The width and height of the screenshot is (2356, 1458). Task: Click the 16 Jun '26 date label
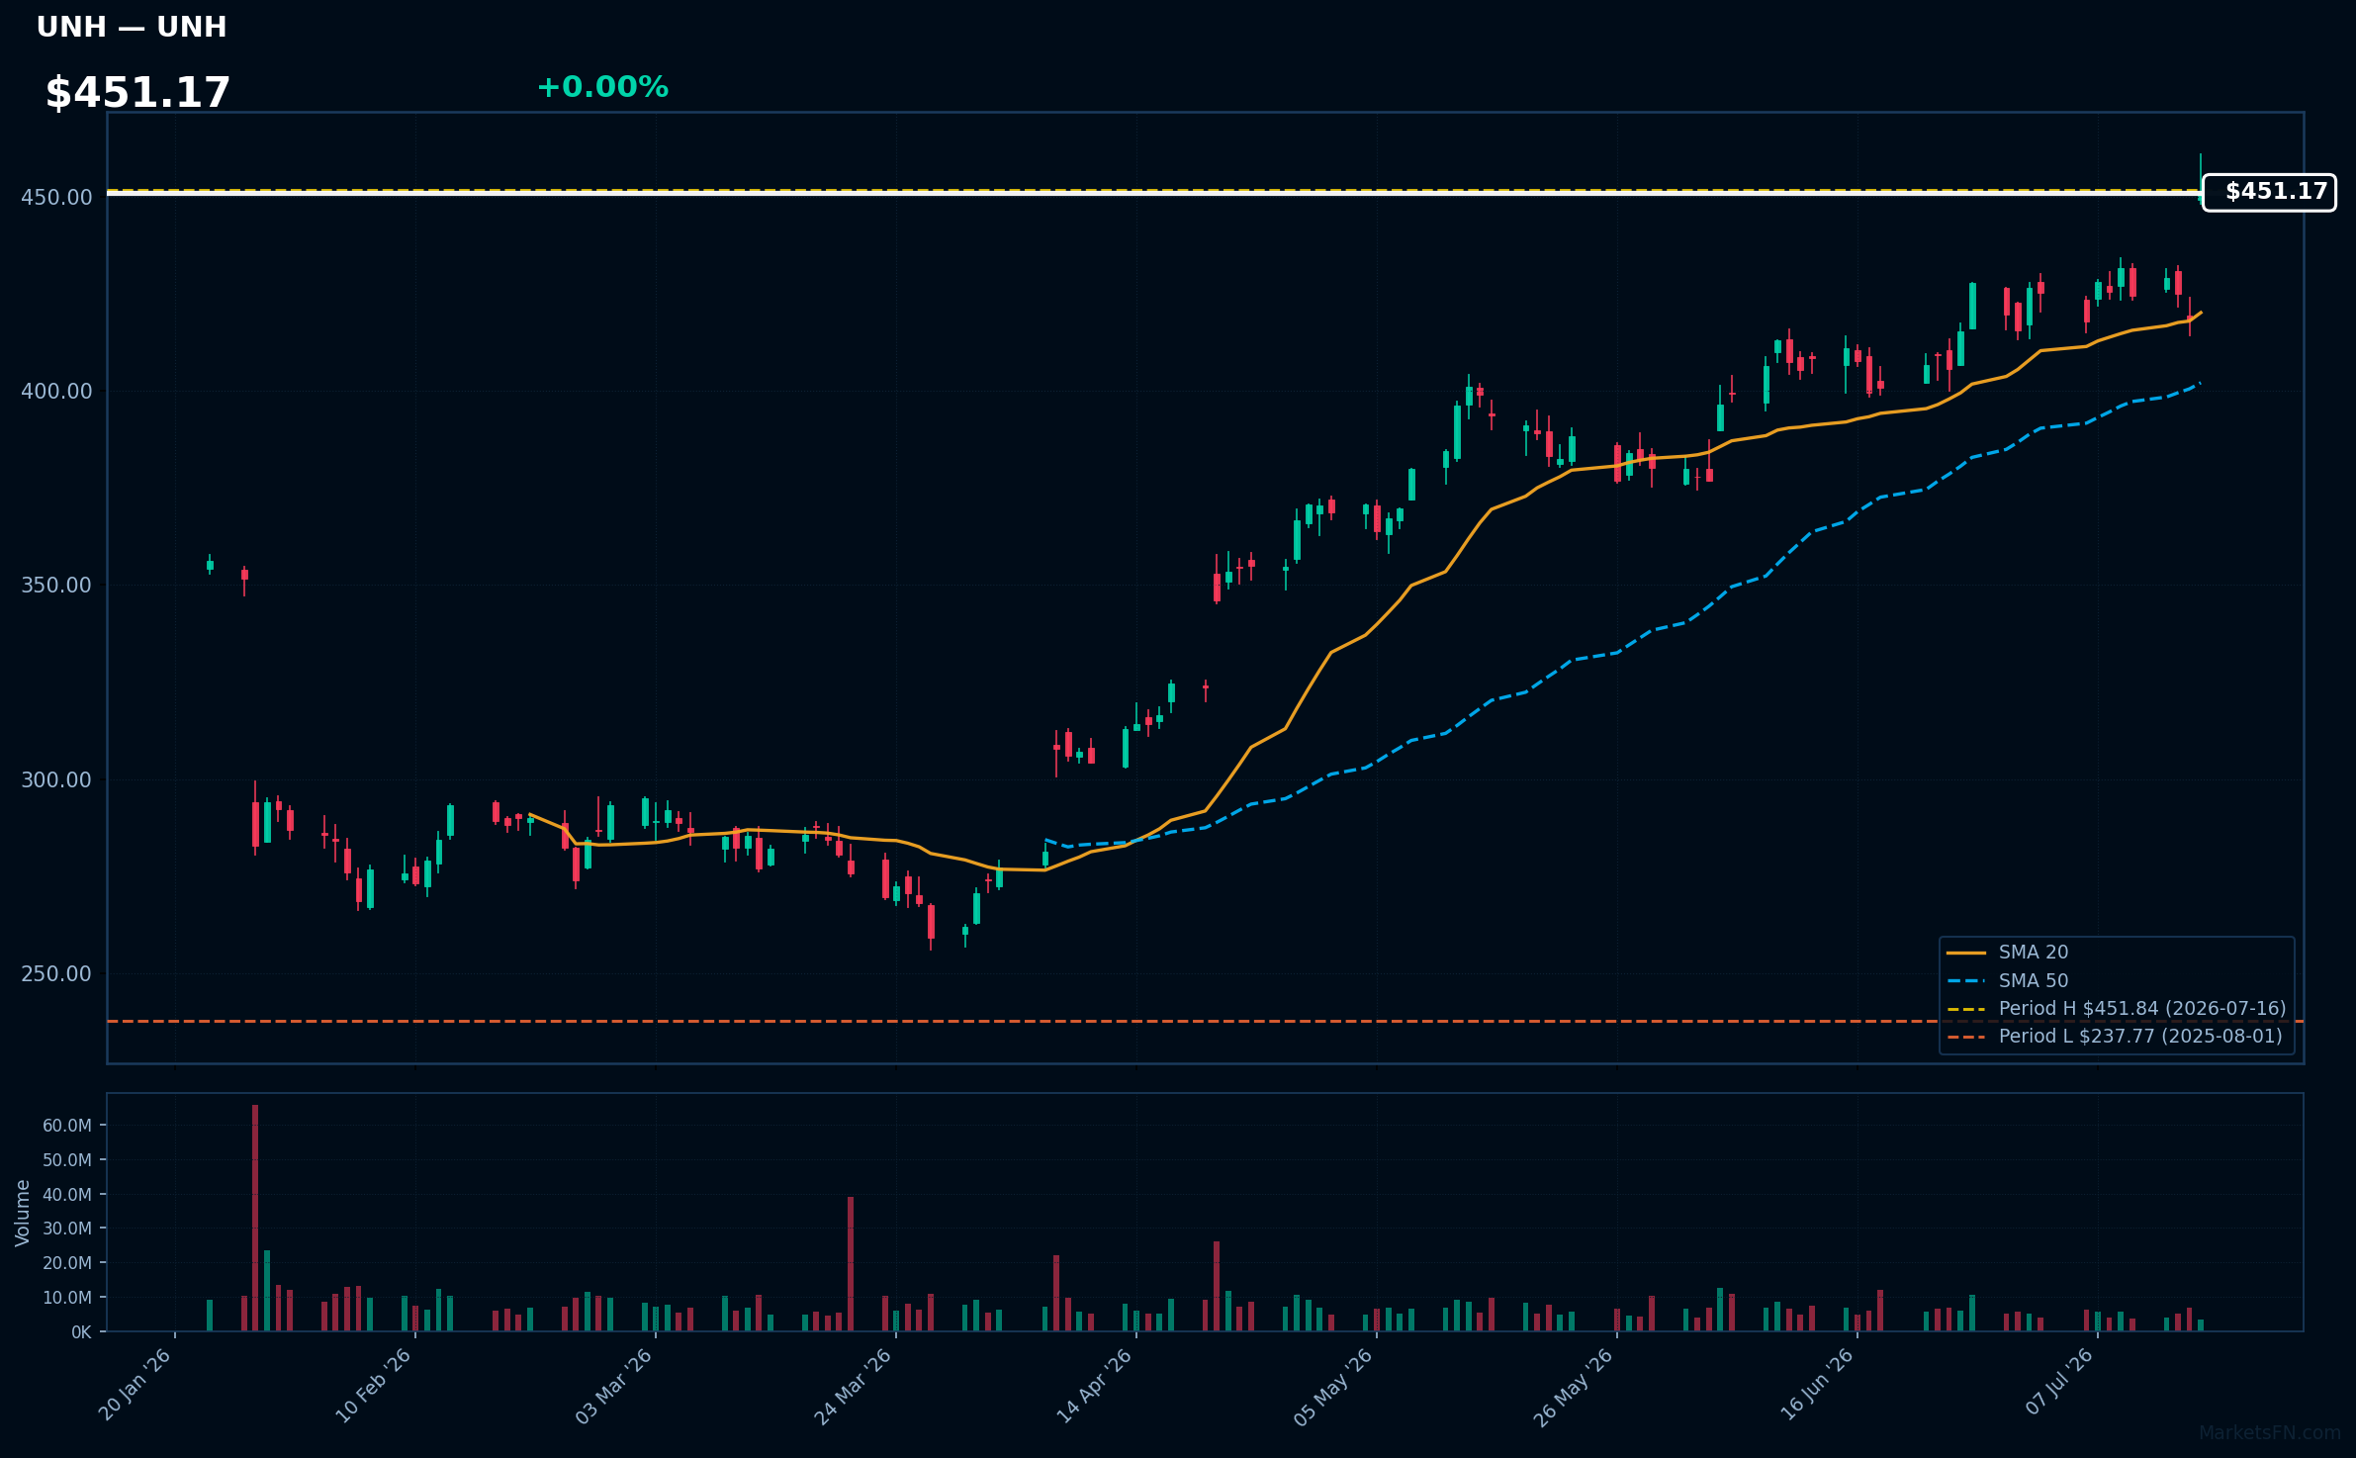point(1817,1385)
